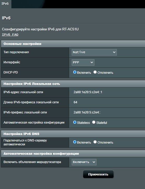Click the Тип подключения label
The image size is (145, 189).
click(16, 52)
